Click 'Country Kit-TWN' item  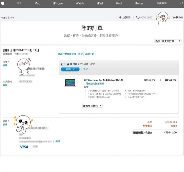[x=136, y=97]
